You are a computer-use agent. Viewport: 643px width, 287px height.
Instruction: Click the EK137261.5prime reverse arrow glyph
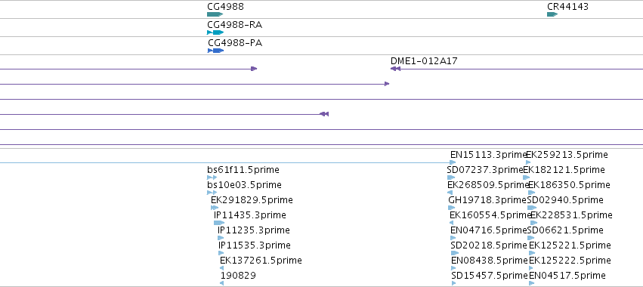click(222, 268)
